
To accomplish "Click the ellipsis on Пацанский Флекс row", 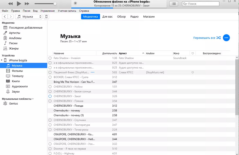I will pyautogui.click(x=93, y=73).
